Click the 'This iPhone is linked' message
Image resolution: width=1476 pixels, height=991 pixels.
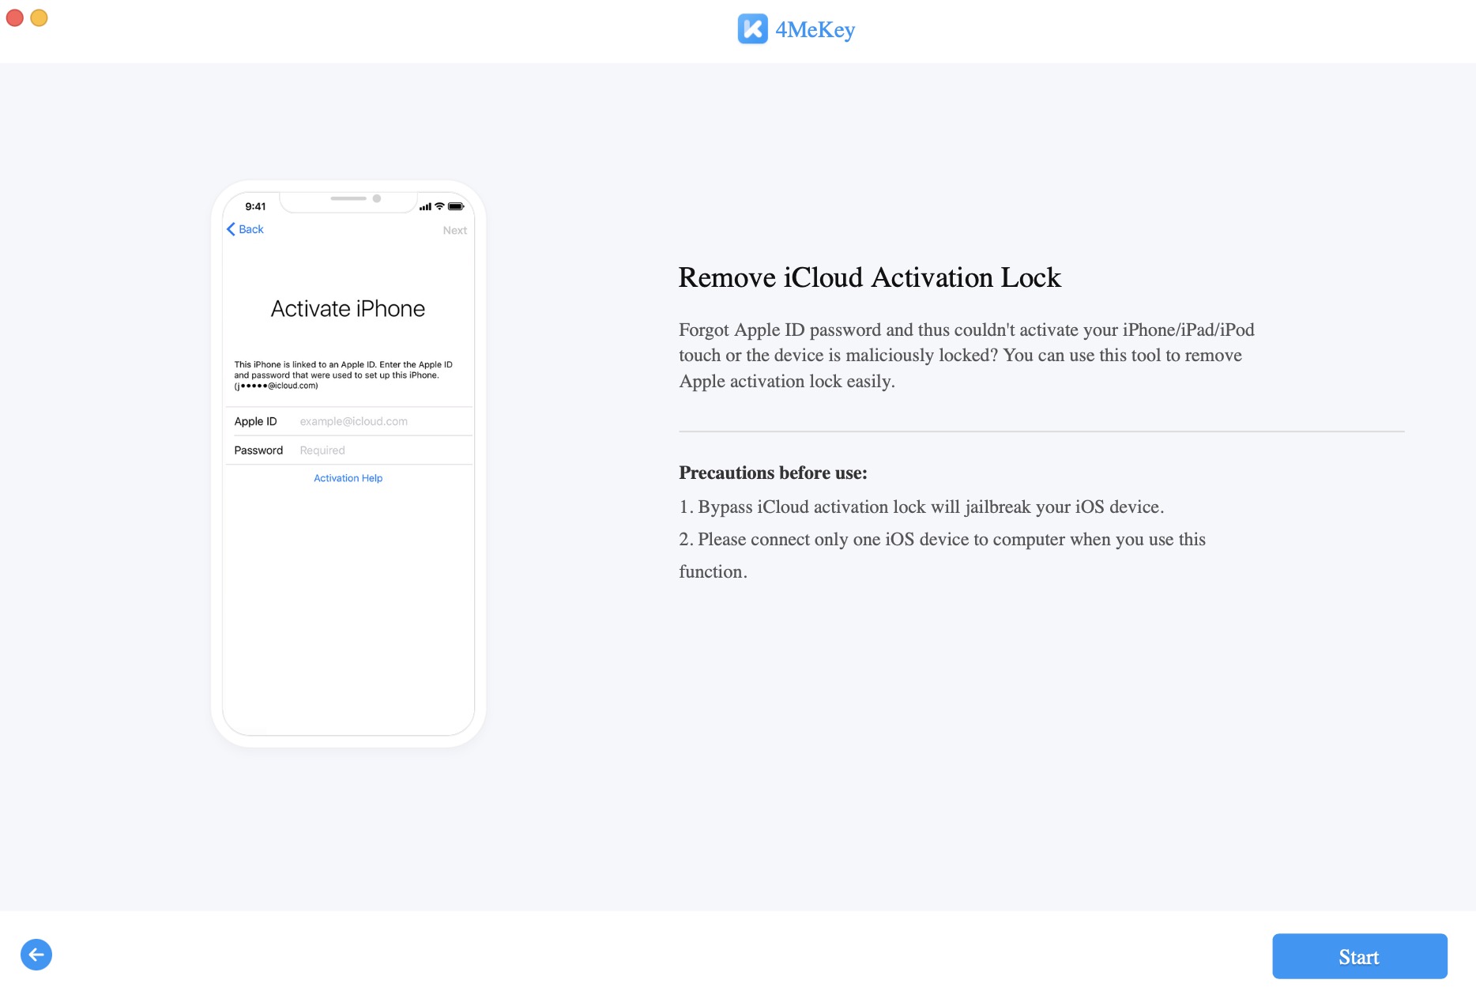pyautogui.click(x=344, y=375)
